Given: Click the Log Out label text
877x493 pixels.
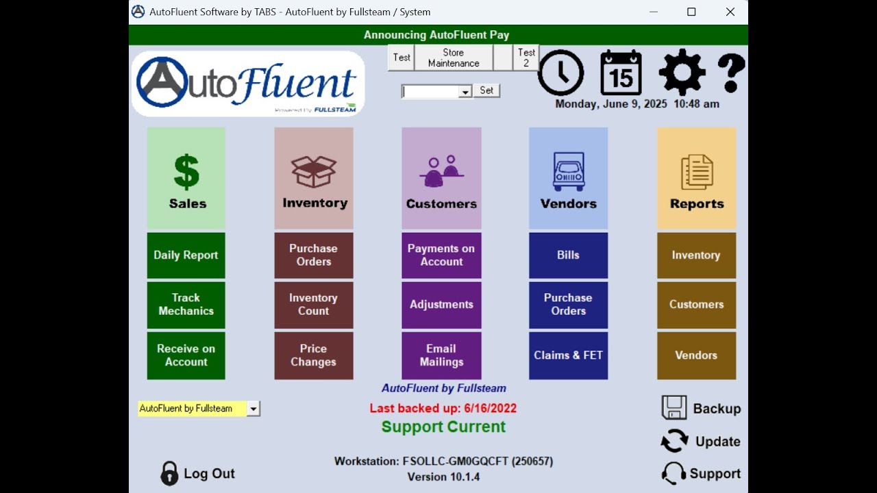Looking at the screenshot, I should [209, 474].
